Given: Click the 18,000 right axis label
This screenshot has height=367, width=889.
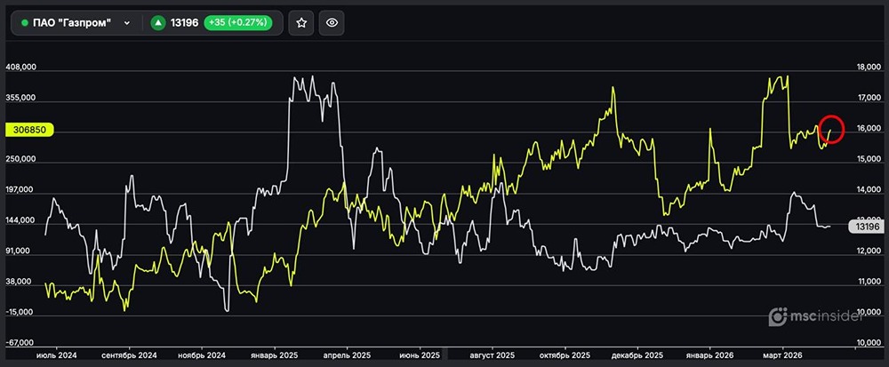Looking at the screenshot, I should pos(868,68).
